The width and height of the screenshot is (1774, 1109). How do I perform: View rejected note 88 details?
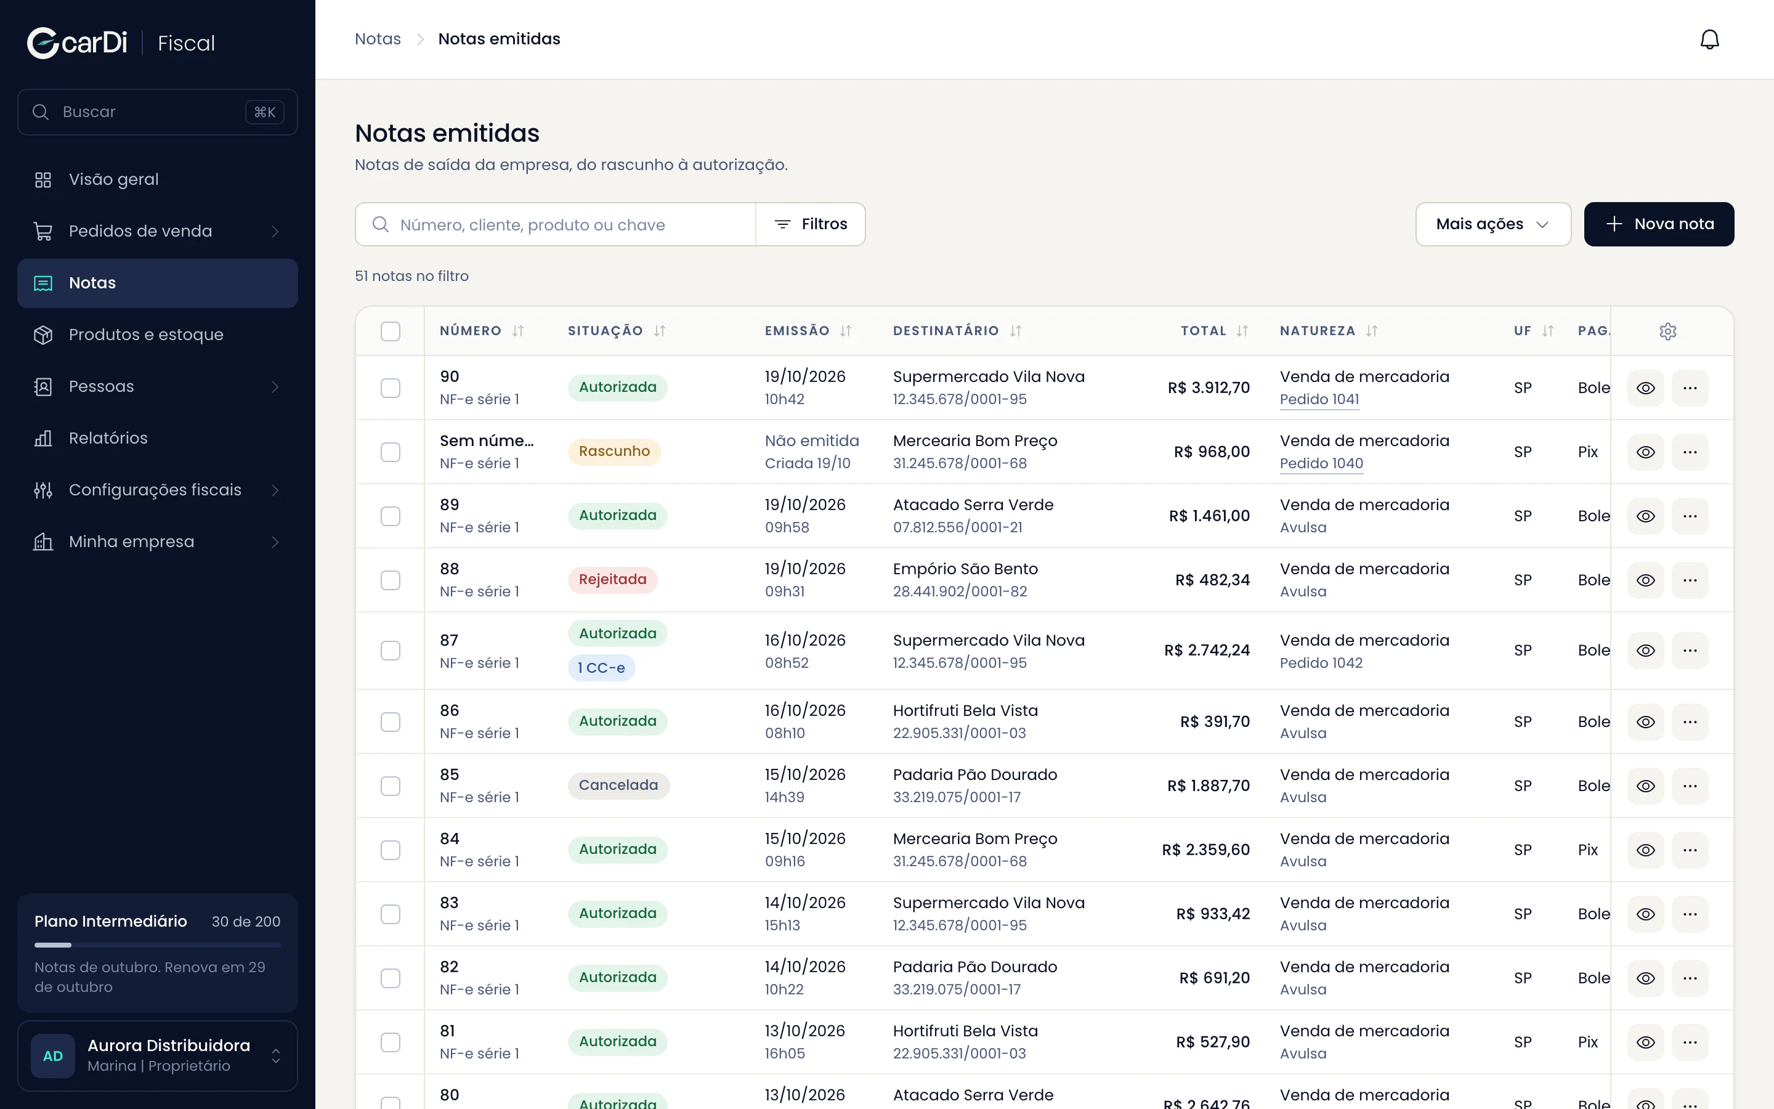[x=1646, y=580]
